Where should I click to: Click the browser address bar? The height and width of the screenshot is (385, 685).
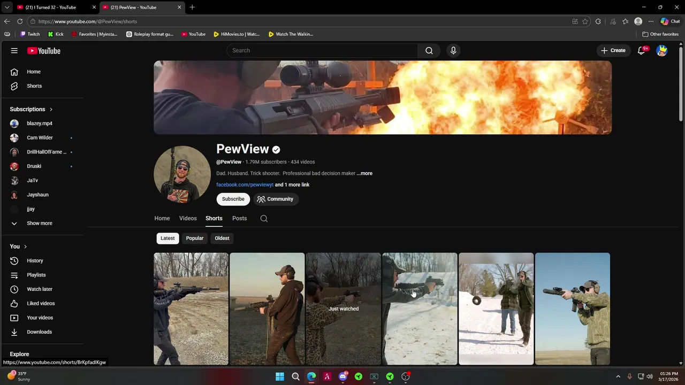(x=300, y=21)
